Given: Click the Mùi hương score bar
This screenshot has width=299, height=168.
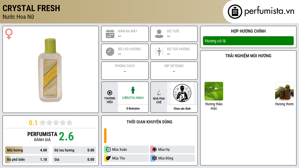Looking at the screenshot, I should pos(27,150).
